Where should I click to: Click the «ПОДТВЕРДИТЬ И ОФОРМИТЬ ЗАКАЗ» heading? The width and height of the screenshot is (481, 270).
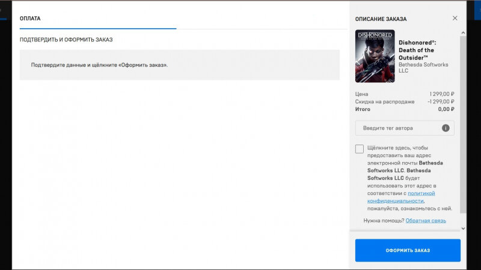pyautogui.click(x=66, y=40)
